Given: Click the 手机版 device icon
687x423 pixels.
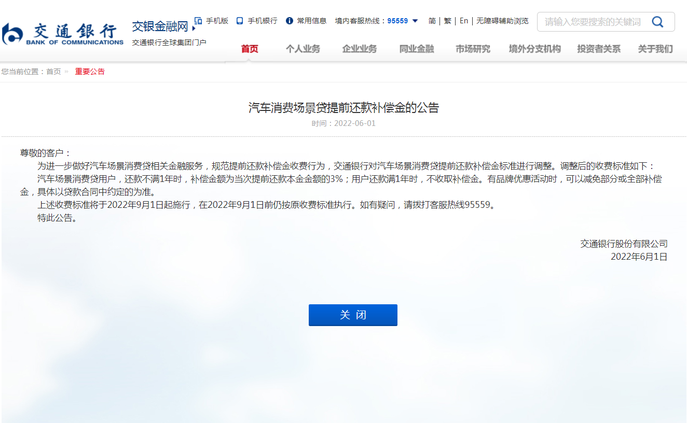Looking at the screenshot, I should pos(198,21).
